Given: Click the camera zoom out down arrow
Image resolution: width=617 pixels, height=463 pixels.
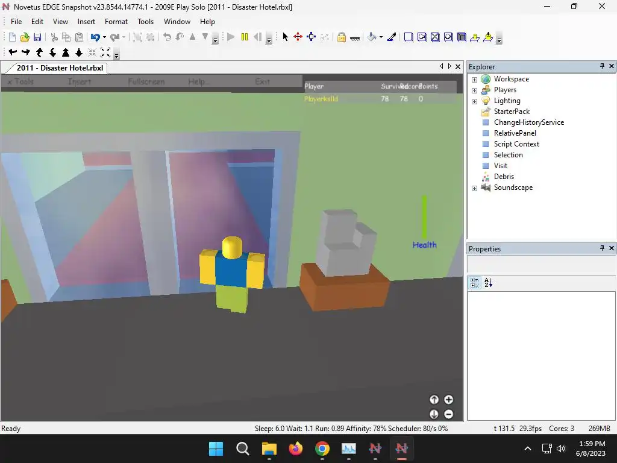Looking at the screenshot, I should (x=79, y=52).
